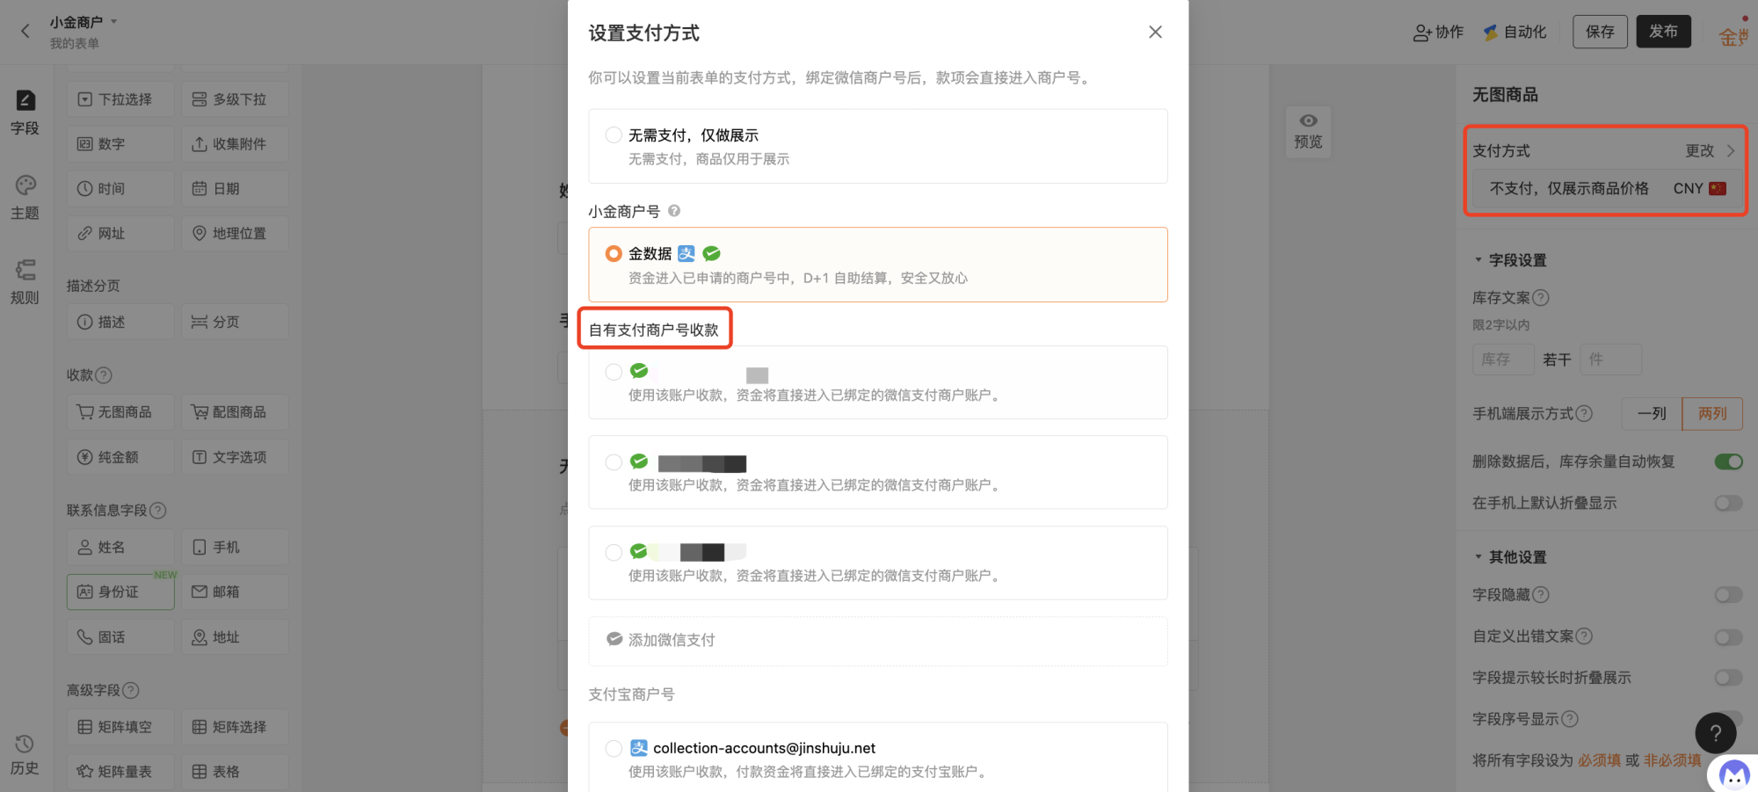Toggle 自定义出错文案 switch
The image size is (1758, 792).
pos(1728,636)
